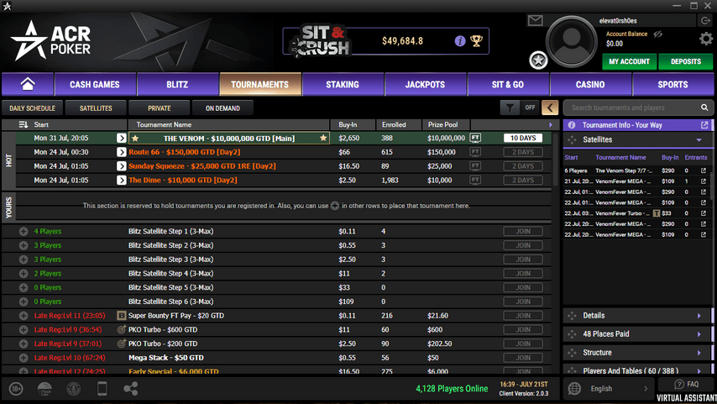Collapse the side panel with orange arrow
The width and height of the screenshot is (717, 404).
550,108
